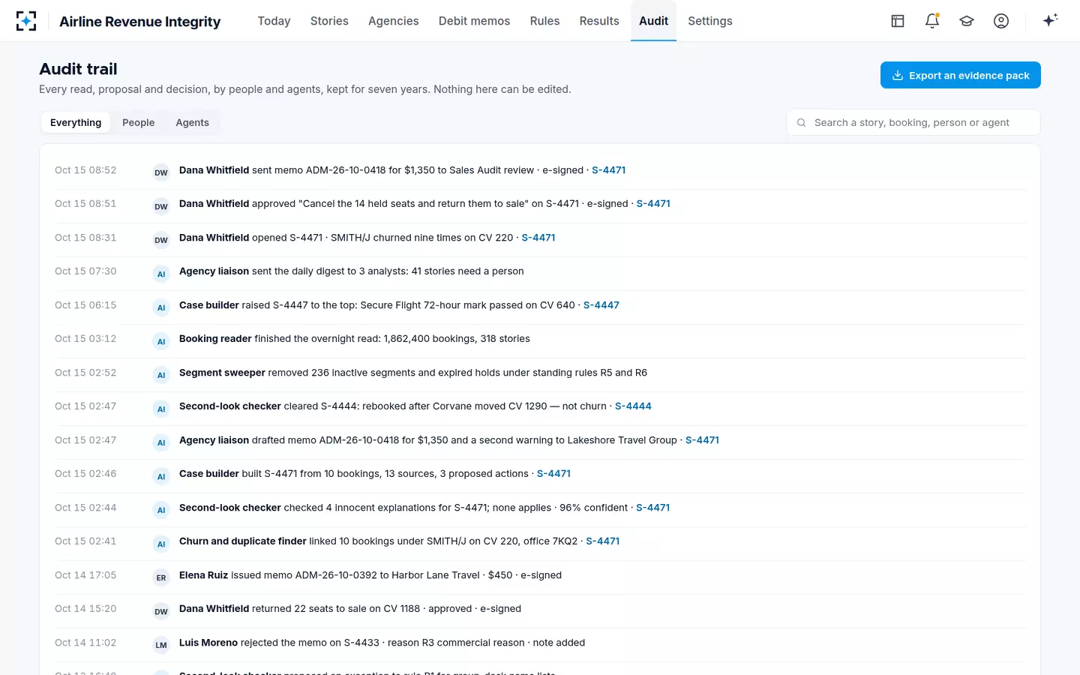Click Booking reader overnight read entry text
This screenshot has height=675, width=1080.
click(355, 339)
